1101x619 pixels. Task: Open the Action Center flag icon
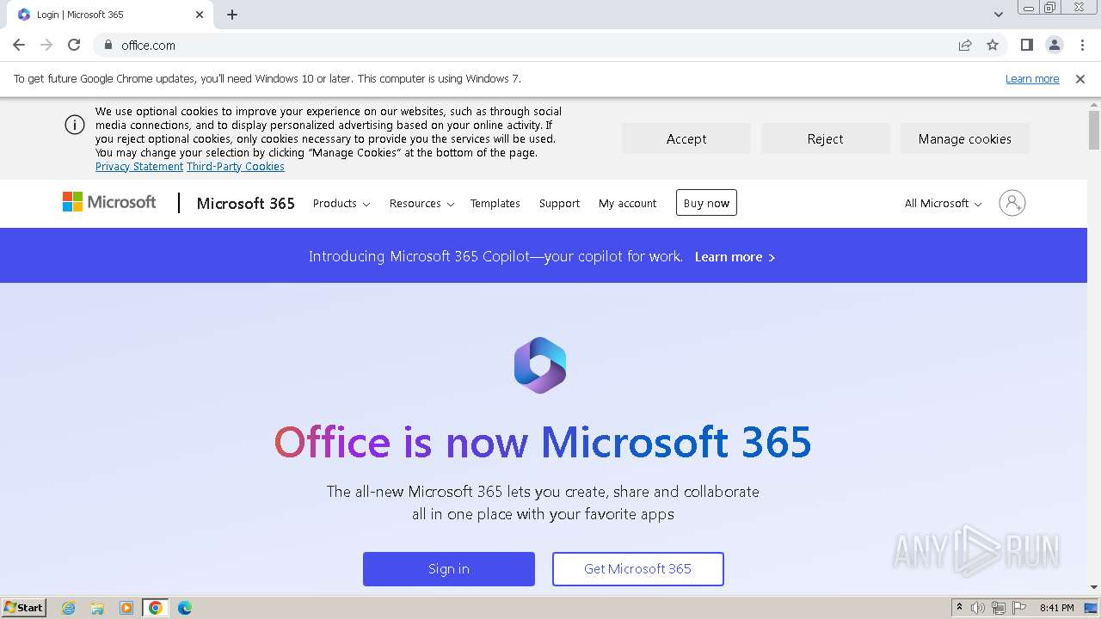(1019, 608)
